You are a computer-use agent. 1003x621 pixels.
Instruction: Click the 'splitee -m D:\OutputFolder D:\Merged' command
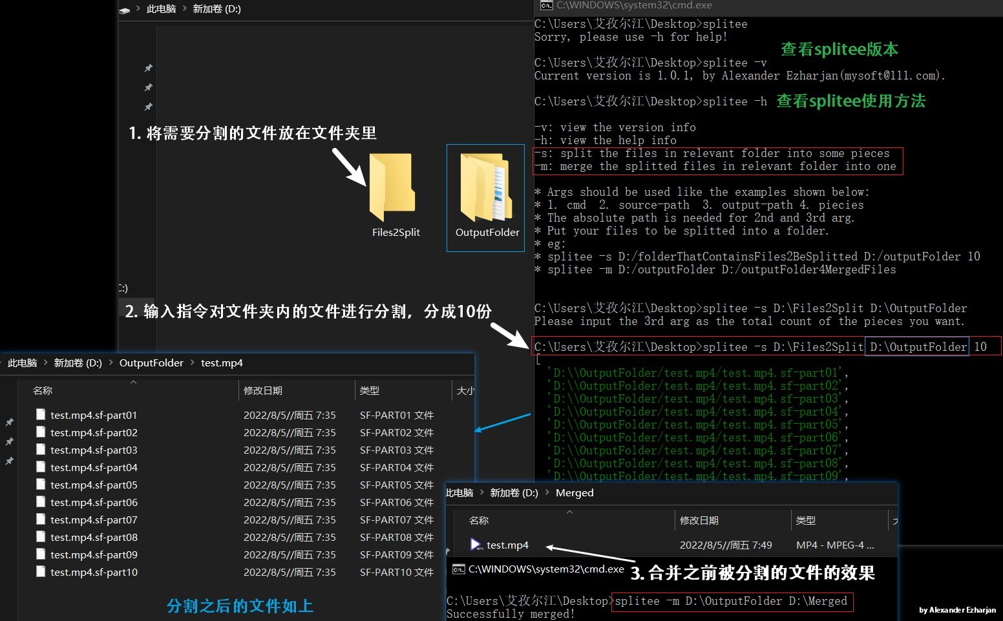[x=731, y=601]
